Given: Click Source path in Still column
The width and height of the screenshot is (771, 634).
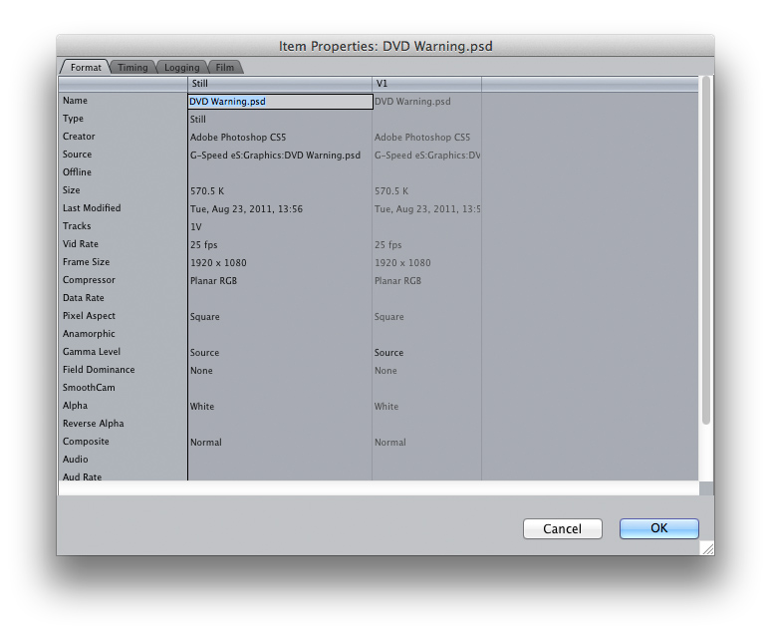Looking at the screenshot, I should click(x=275, y=156).
